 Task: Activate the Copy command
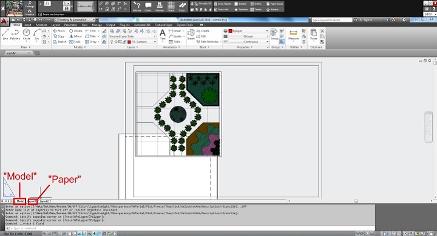pos(59,36)
